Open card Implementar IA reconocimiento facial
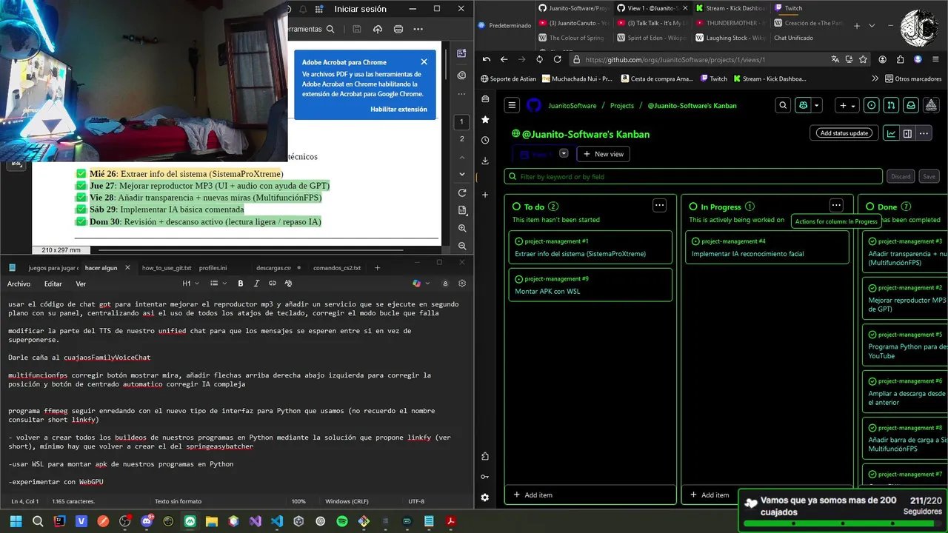 click(x=747, y=254)
